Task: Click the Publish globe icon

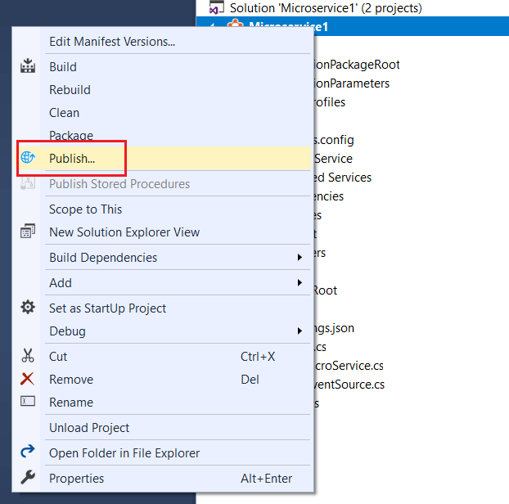Action: pos(28,158)
